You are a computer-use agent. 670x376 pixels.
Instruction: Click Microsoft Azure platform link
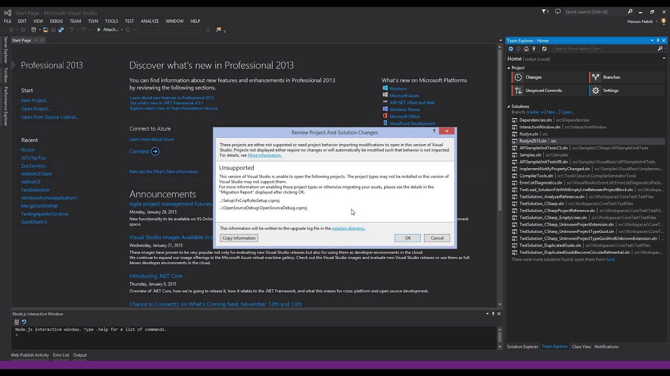tap(404, 96)
